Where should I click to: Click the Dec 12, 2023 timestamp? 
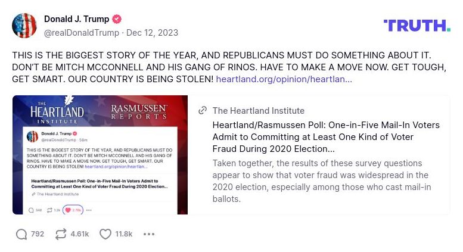[152, 33]
